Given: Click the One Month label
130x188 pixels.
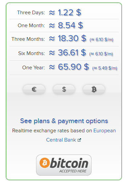Looking at the screenshot, I should tap(31, 26).
